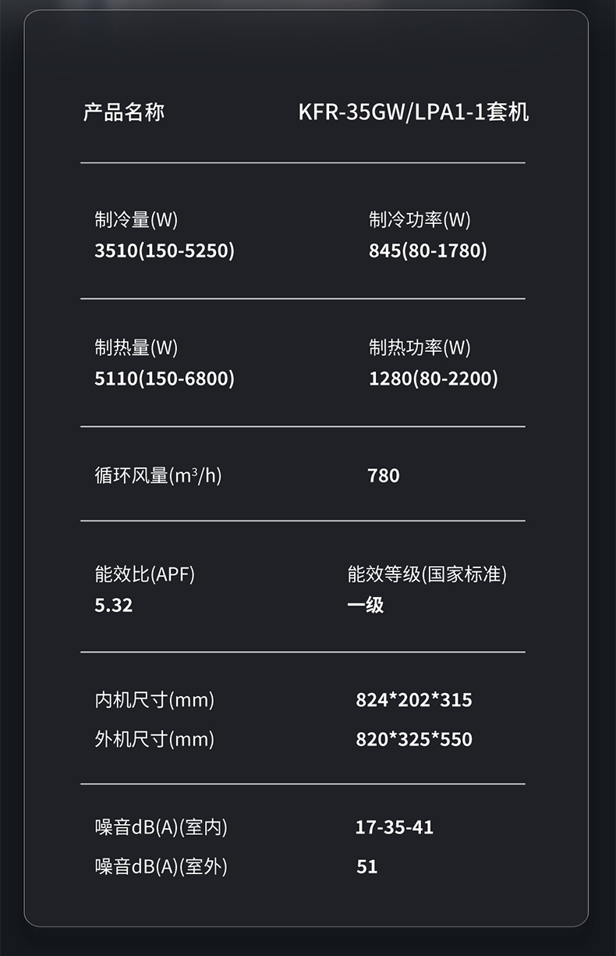
Task: Select the indoor noise value 17-35-41
Action: 395,827
